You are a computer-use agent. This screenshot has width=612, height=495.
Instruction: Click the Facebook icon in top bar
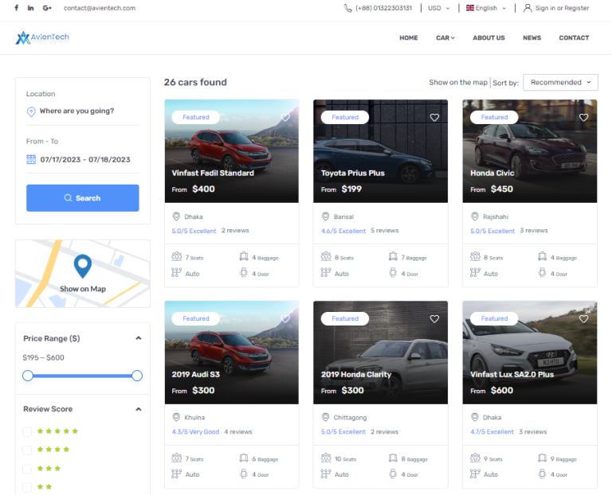coord(17,8)
